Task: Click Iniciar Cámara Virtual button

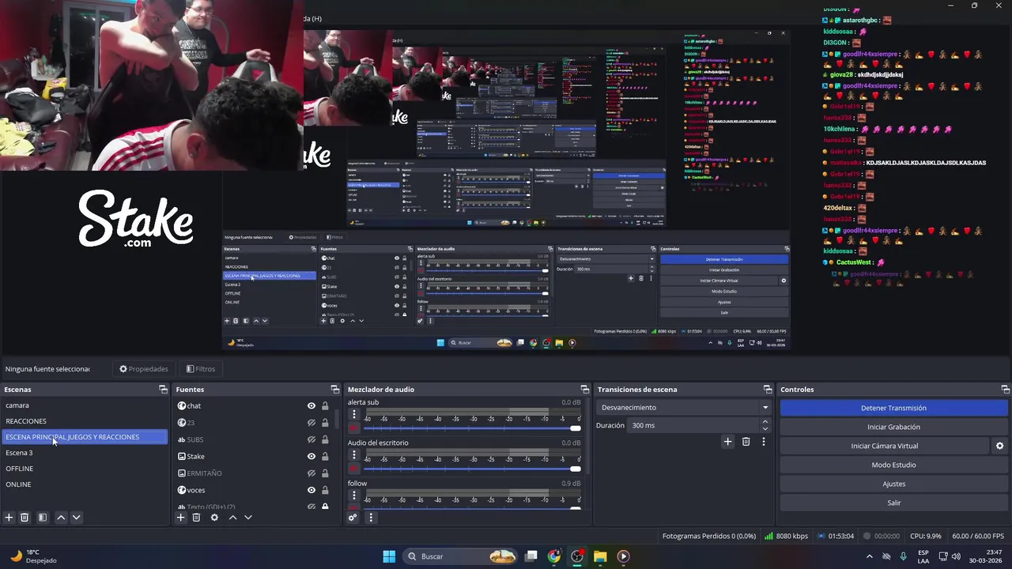Action: point(884,446)
